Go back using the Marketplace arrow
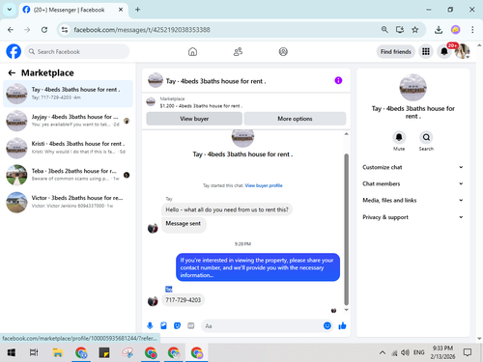Image resolution: width=483 pixels, height=362 pixels. pos(12,73)
